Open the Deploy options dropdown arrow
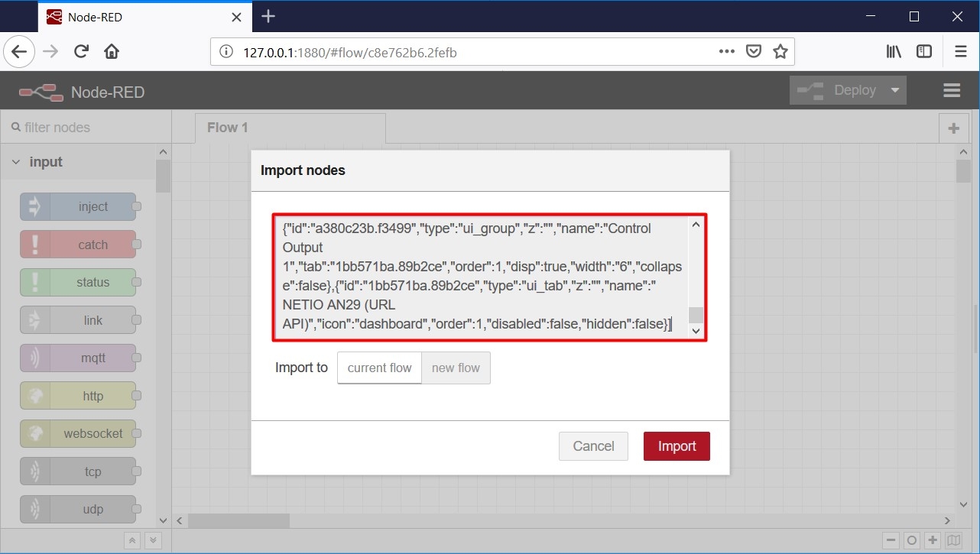This screenshot has width=980, height=554. click(895, 90)
